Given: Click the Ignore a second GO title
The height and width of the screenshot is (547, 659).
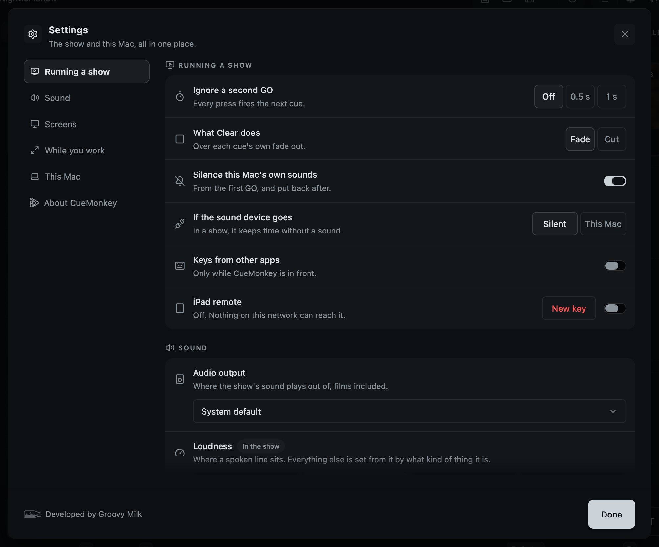Looking at the screenshot, I should [x=233, y=90].
